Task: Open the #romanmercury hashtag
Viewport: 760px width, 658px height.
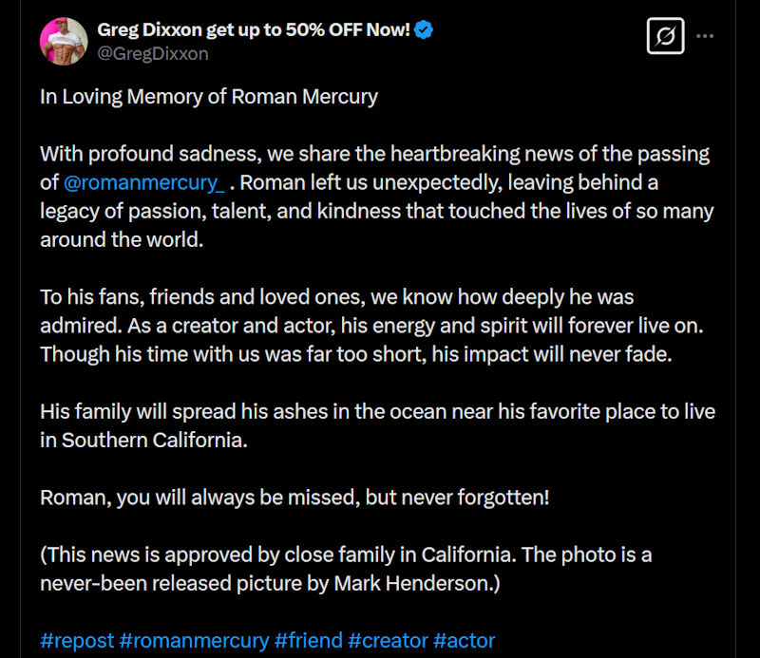Action: point(194,640)
